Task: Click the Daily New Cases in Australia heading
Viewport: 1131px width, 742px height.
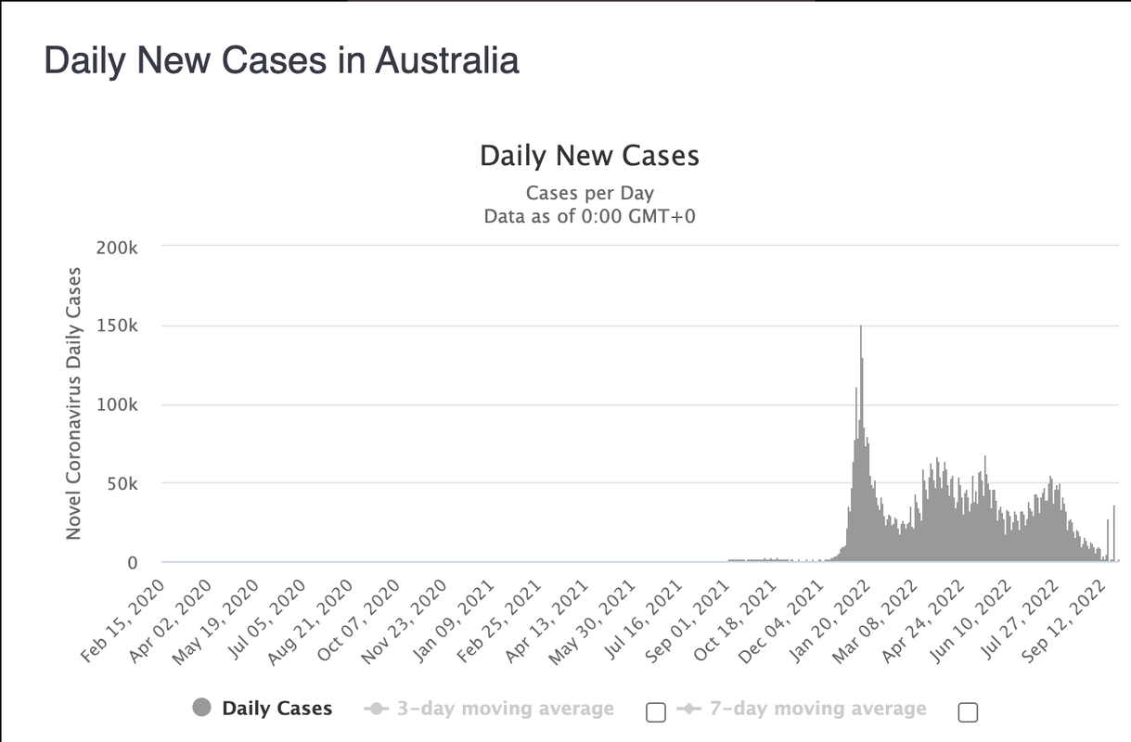Action: (x=281, y=61)
